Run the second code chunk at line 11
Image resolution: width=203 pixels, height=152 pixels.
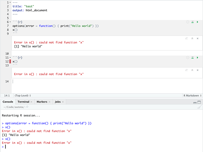point(198,57)
